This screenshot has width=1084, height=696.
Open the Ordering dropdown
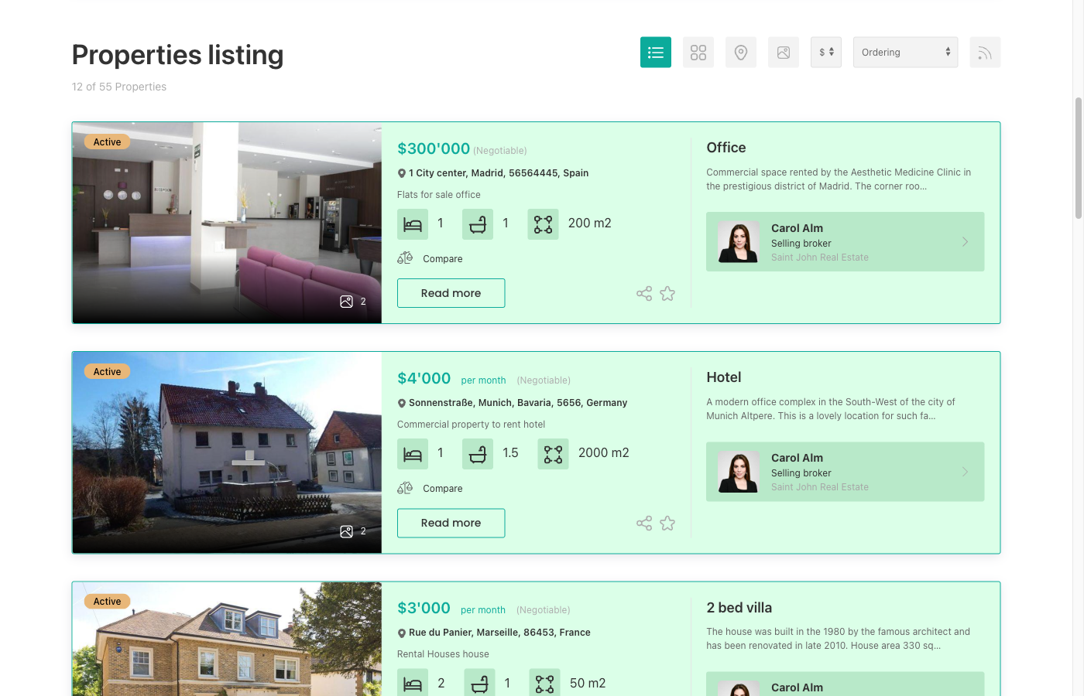click(904, 52)
